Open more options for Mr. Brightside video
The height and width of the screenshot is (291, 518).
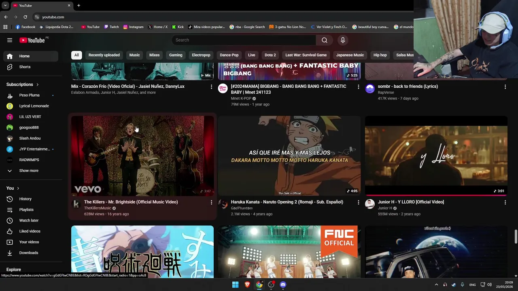pyautogui.click(x=211, y=202)
